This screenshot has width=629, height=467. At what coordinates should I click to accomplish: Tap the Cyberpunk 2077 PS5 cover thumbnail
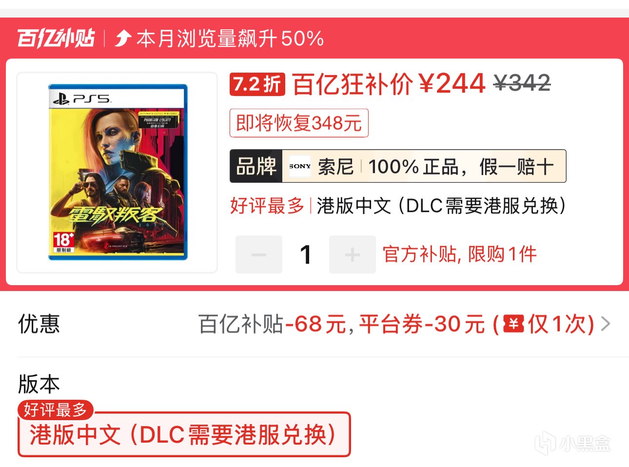[117, 172]
